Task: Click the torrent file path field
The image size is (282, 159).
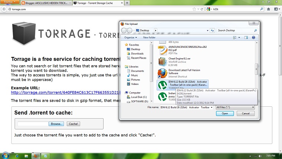Action: coord(33,124)
